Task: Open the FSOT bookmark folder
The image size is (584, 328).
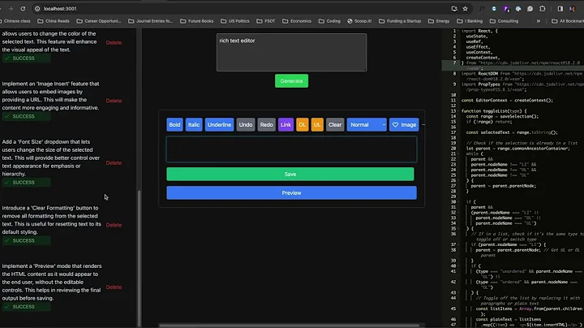Action: coord(266,21)
